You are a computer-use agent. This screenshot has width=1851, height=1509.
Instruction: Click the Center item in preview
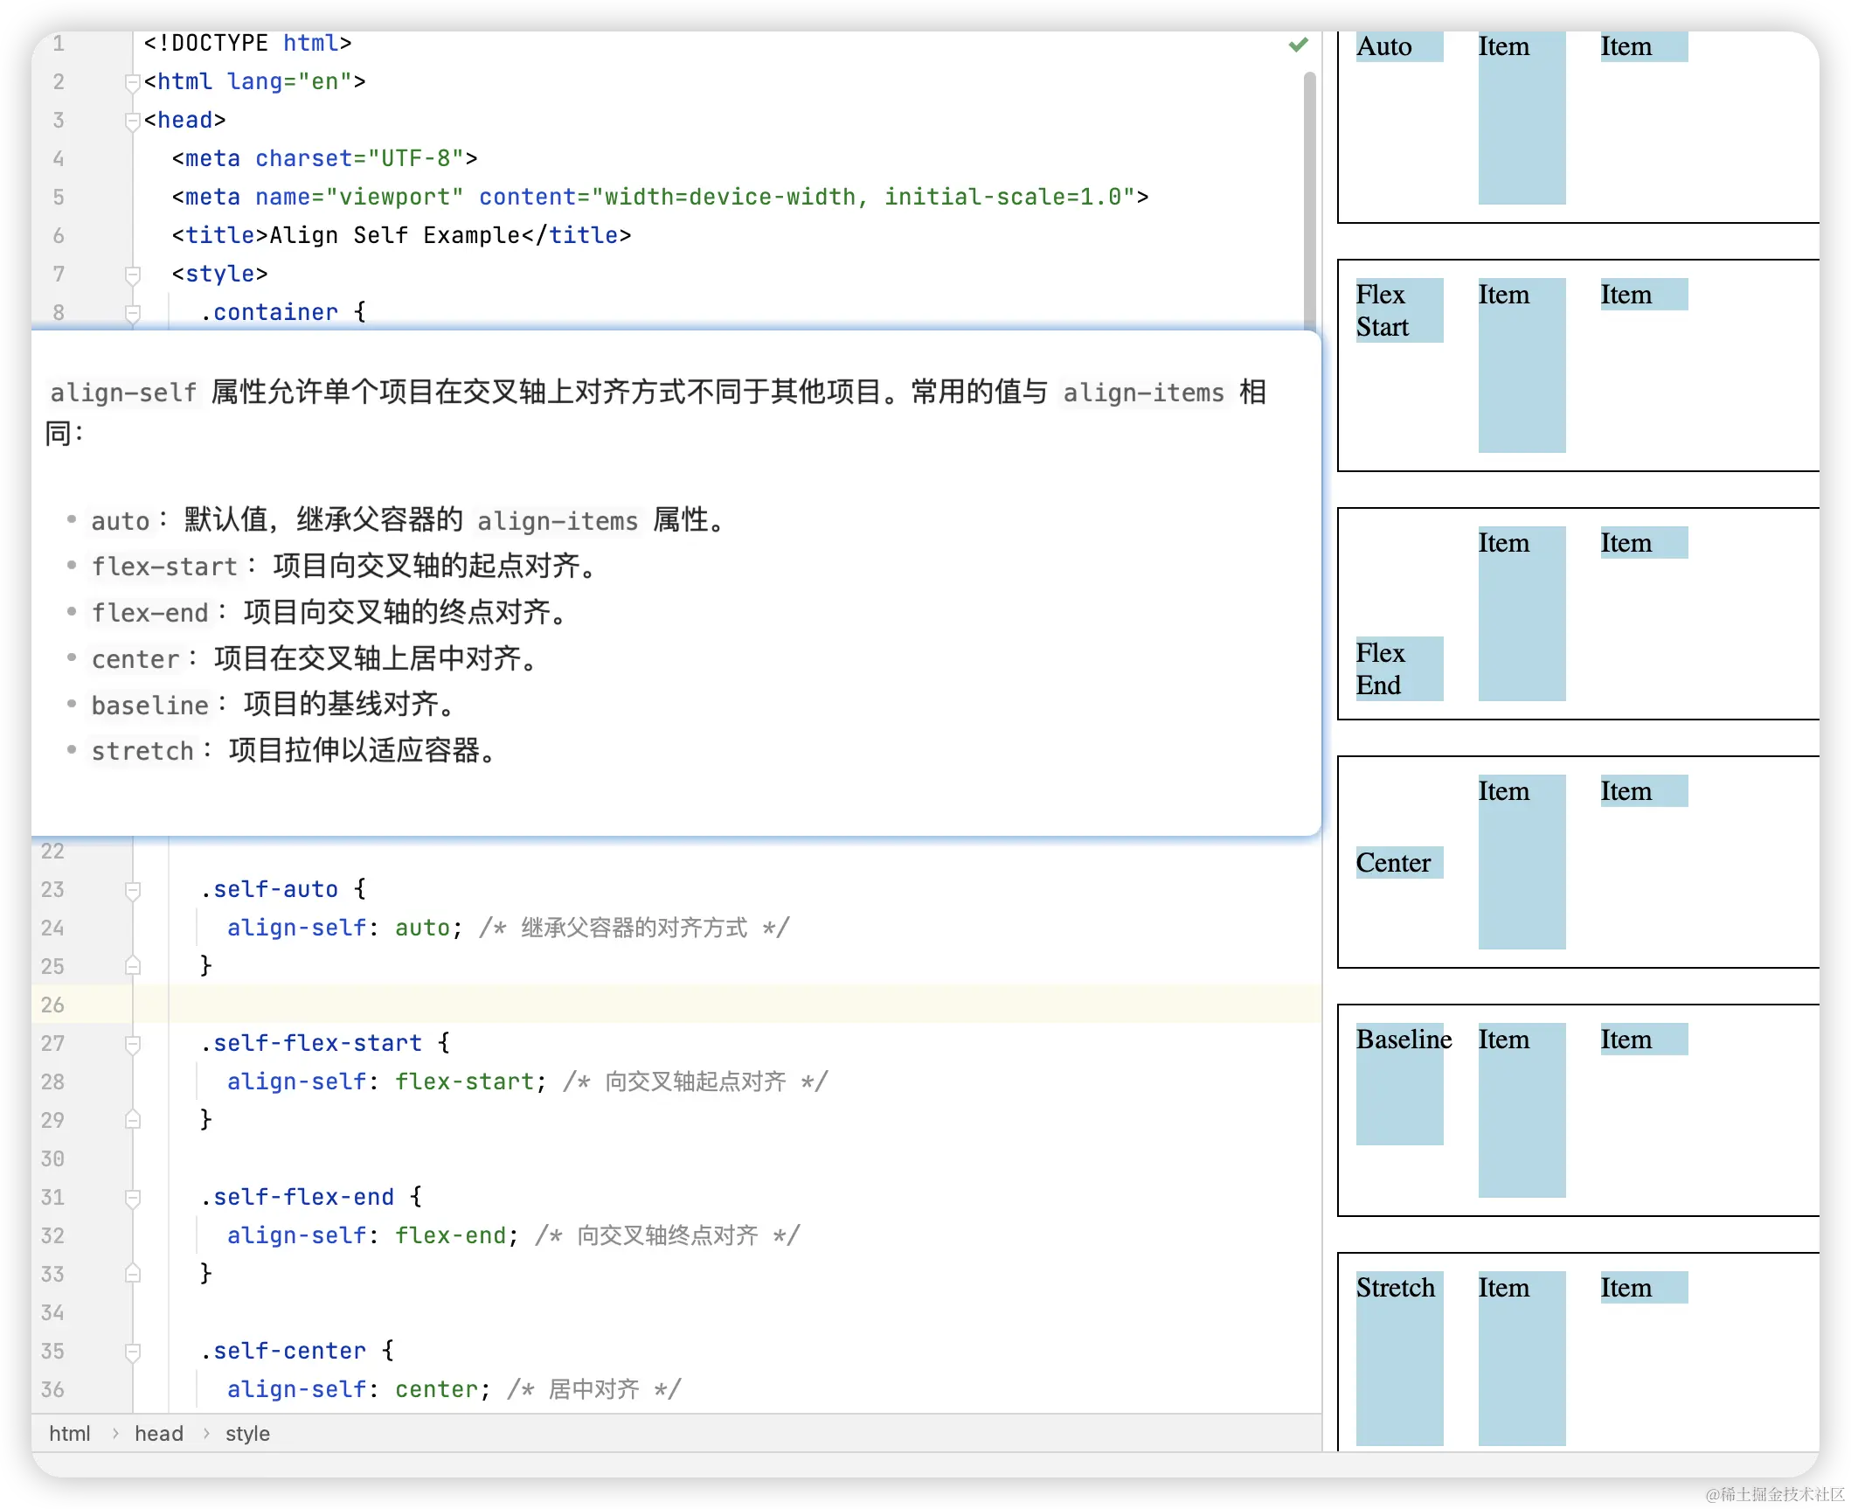(x=1399, y=863)
